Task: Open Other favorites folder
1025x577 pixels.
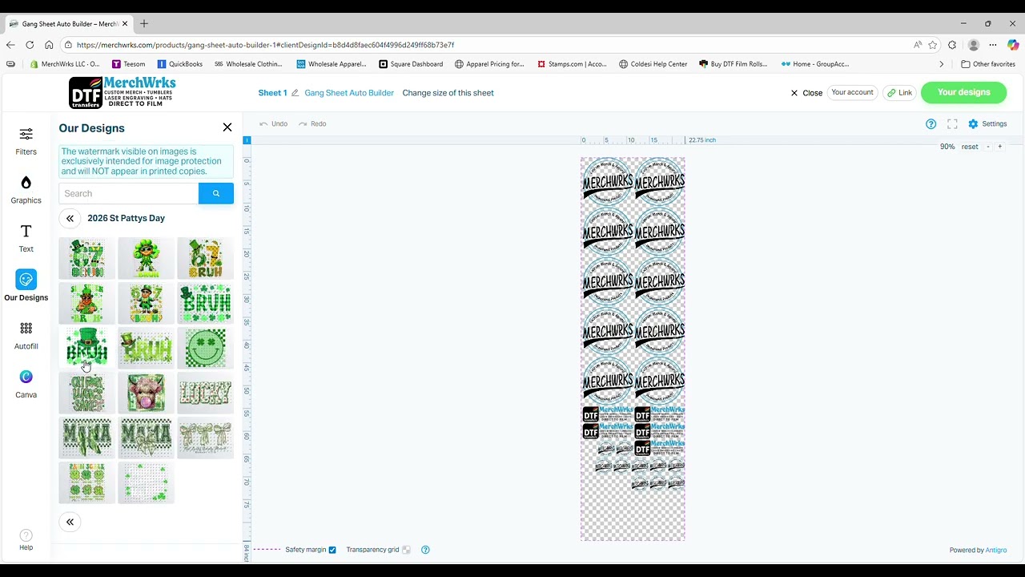Action: [988, 64]
